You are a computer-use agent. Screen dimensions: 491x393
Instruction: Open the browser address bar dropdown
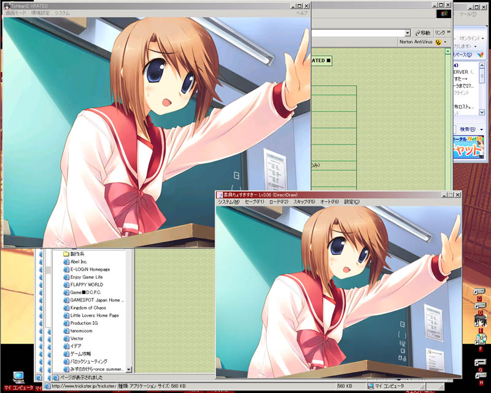(x=408, y=33)
